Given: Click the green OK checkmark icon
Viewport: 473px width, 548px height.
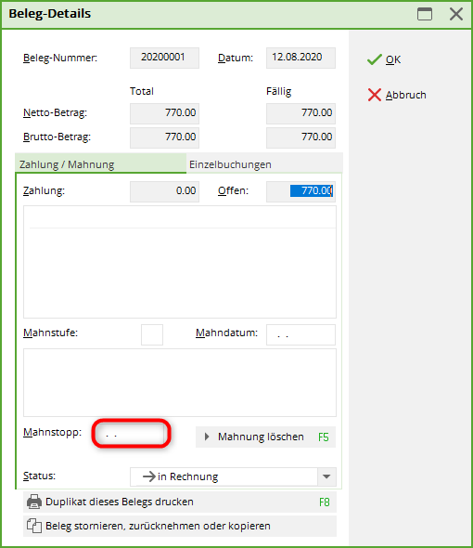Looking at the screenshot, I should (375, 59).
